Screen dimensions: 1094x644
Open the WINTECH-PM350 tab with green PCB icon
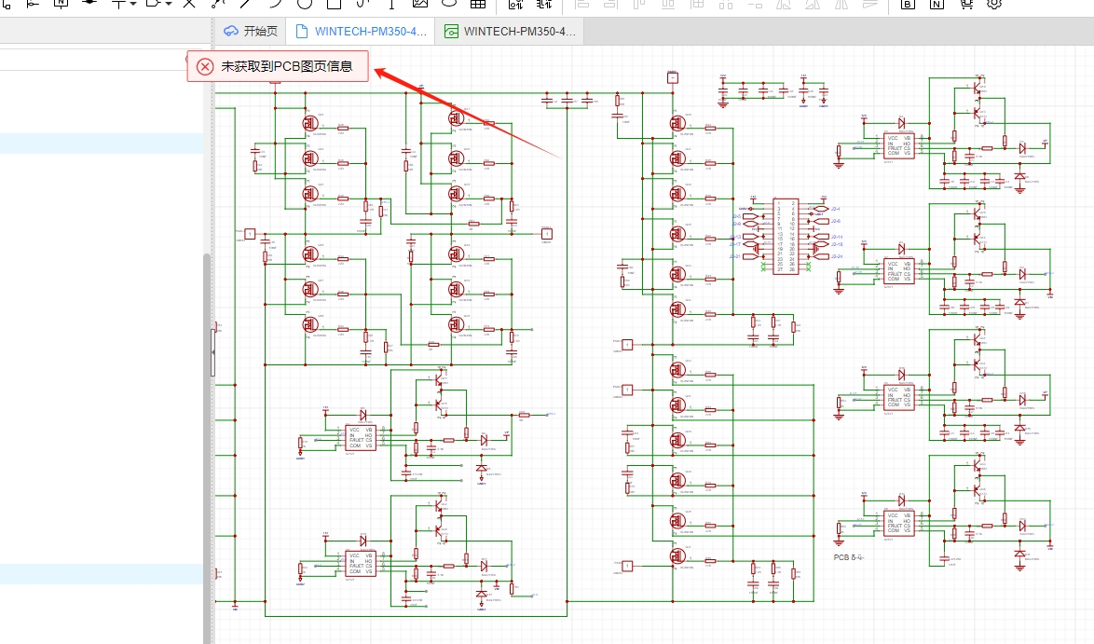pos(511,31)
